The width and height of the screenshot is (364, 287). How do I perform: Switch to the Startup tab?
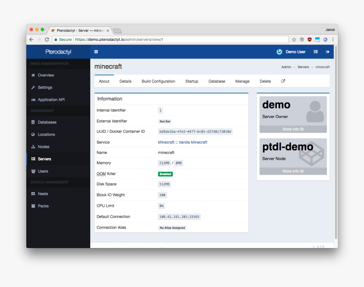tap(192, 81)
